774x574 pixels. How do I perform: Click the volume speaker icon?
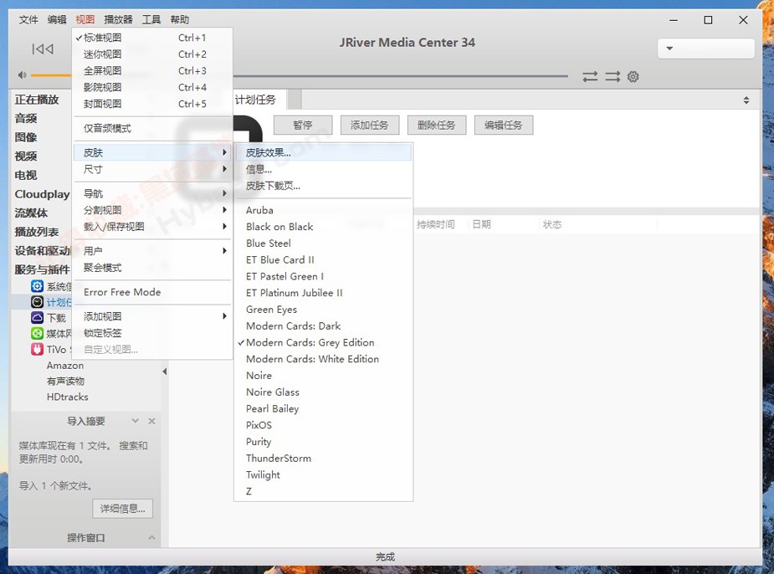23,75
